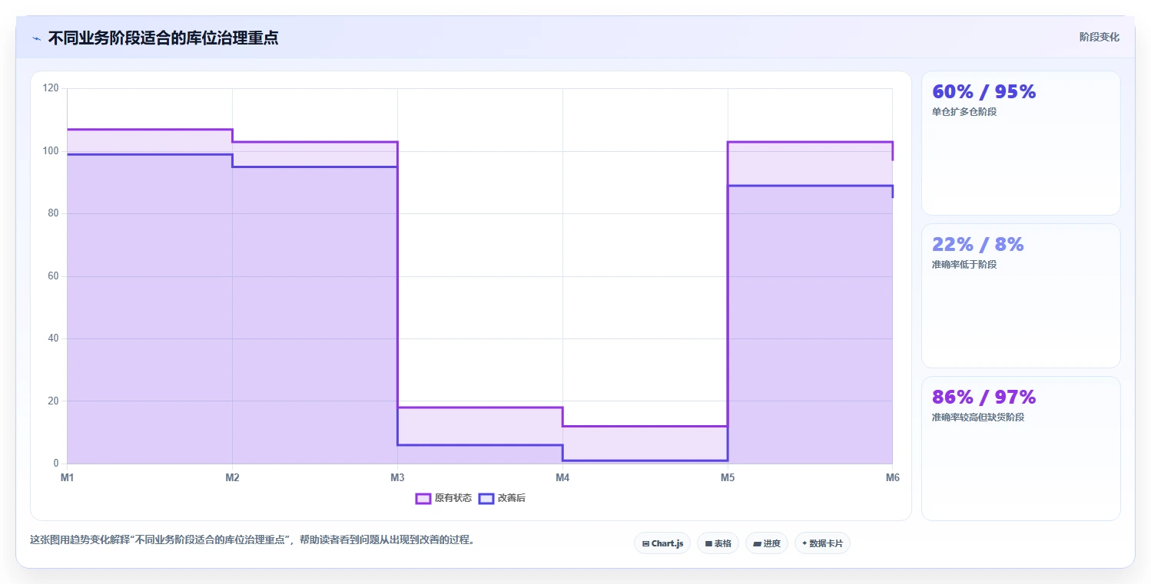The height and width of the screenshot is (584, 1151).
Task: Click the lightning icon beside the title
Action: (36, 38)
